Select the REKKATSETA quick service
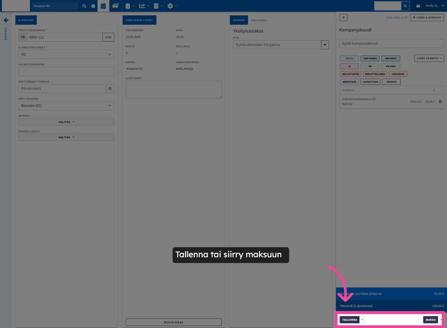The width and height of the screenshot is (447, 328). (x=349, y=82)
